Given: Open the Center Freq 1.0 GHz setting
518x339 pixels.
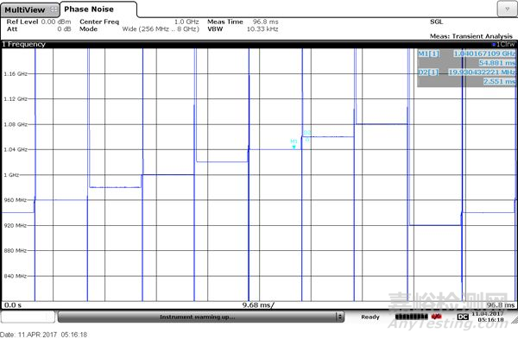Looking at the screenshot, I should tap(139, 22).
